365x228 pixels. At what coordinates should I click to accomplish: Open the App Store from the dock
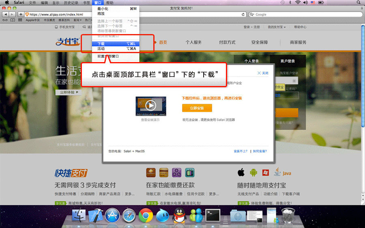click(x=112, y=216)
